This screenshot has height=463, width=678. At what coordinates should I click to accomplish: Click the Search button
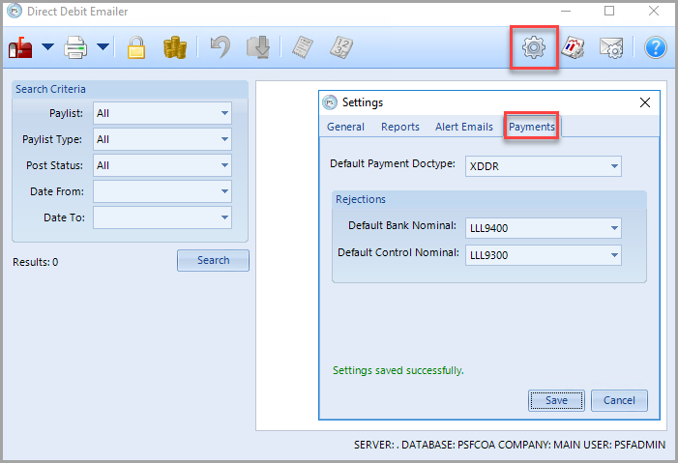[x=213, y=260]
